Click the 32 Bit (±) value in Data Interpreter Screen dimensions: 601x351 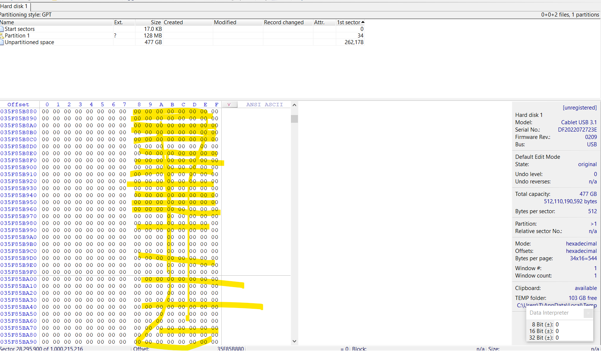pyautogui.click(x=557, y=338)
